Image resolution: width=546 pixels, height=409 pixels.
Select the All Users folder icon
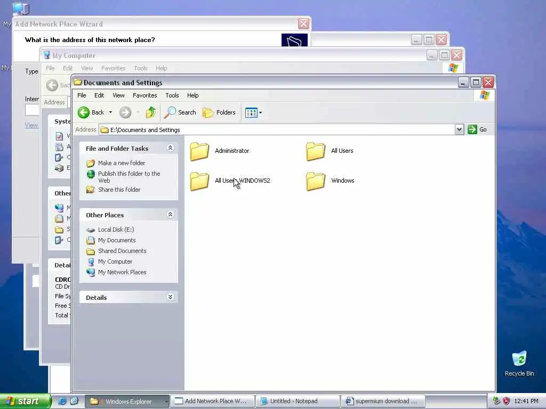[x=316, y=151]
